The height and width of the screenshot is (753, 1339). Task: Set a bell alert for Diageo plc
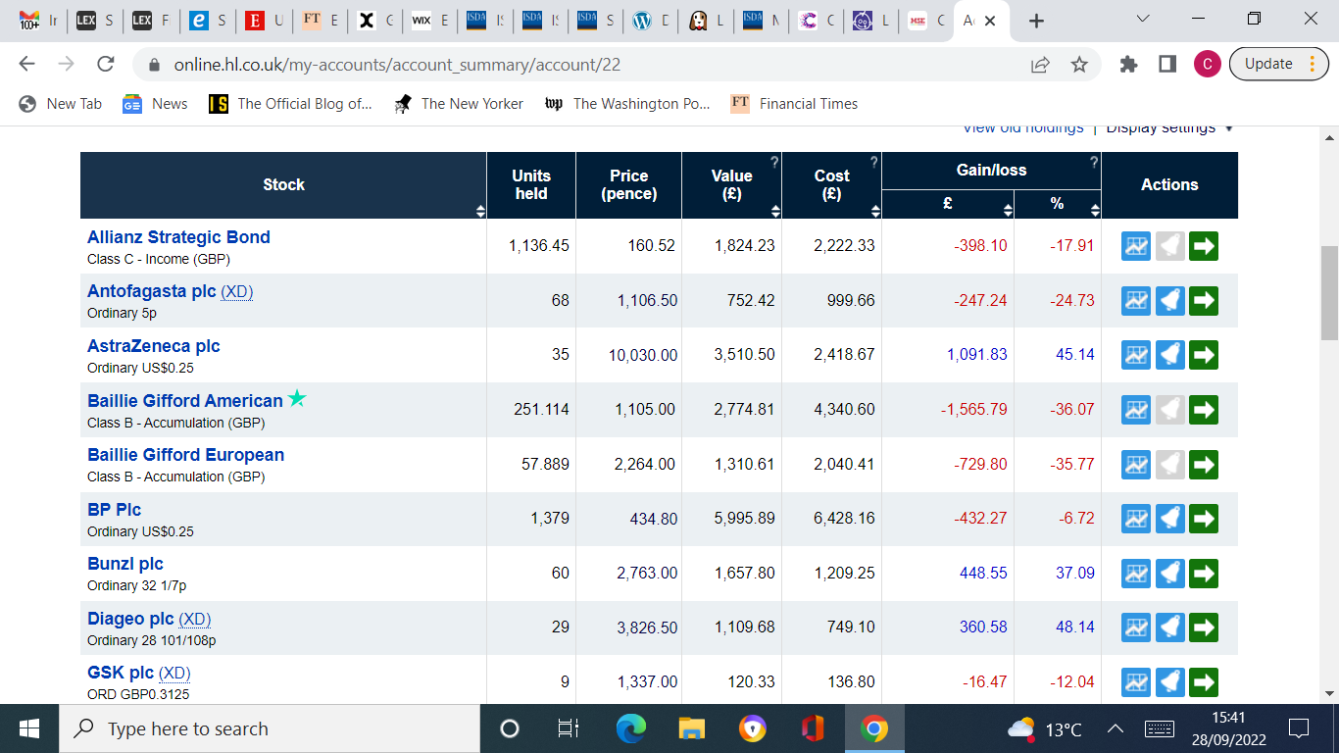(1169, 627)
